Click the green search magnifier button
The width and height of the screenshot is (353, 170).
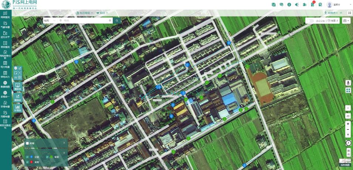(117, 21)
